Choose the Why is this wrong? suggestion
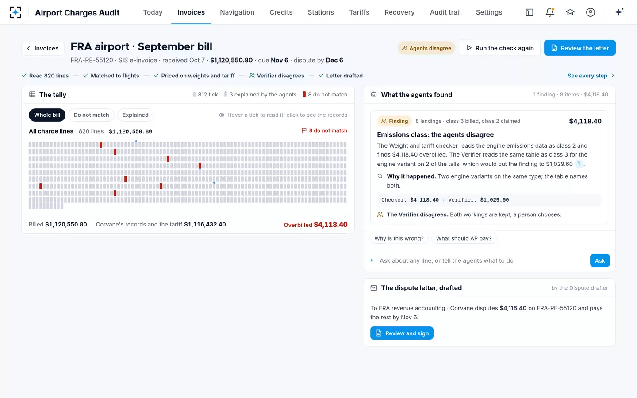 tap(399, 238)
